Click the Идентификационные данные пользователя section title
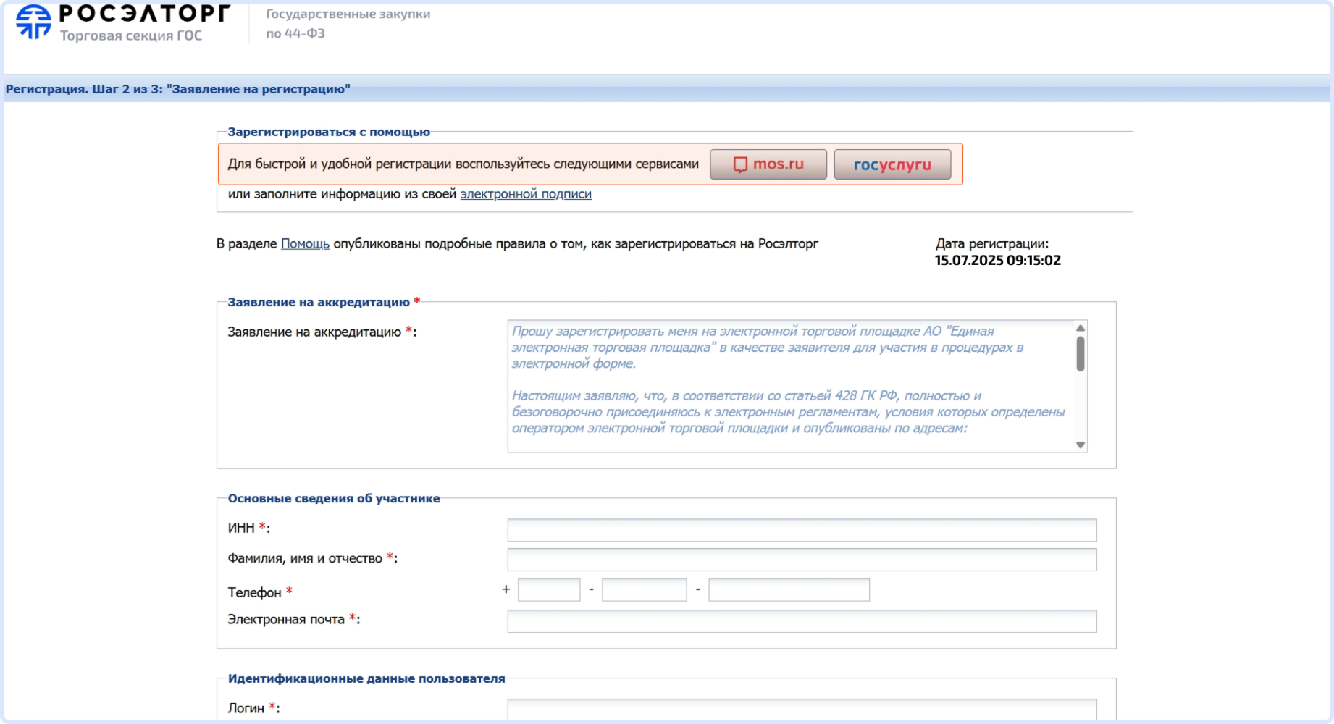Image resolution: width=1334 pixels, height=724 pixels. point(366,678)
